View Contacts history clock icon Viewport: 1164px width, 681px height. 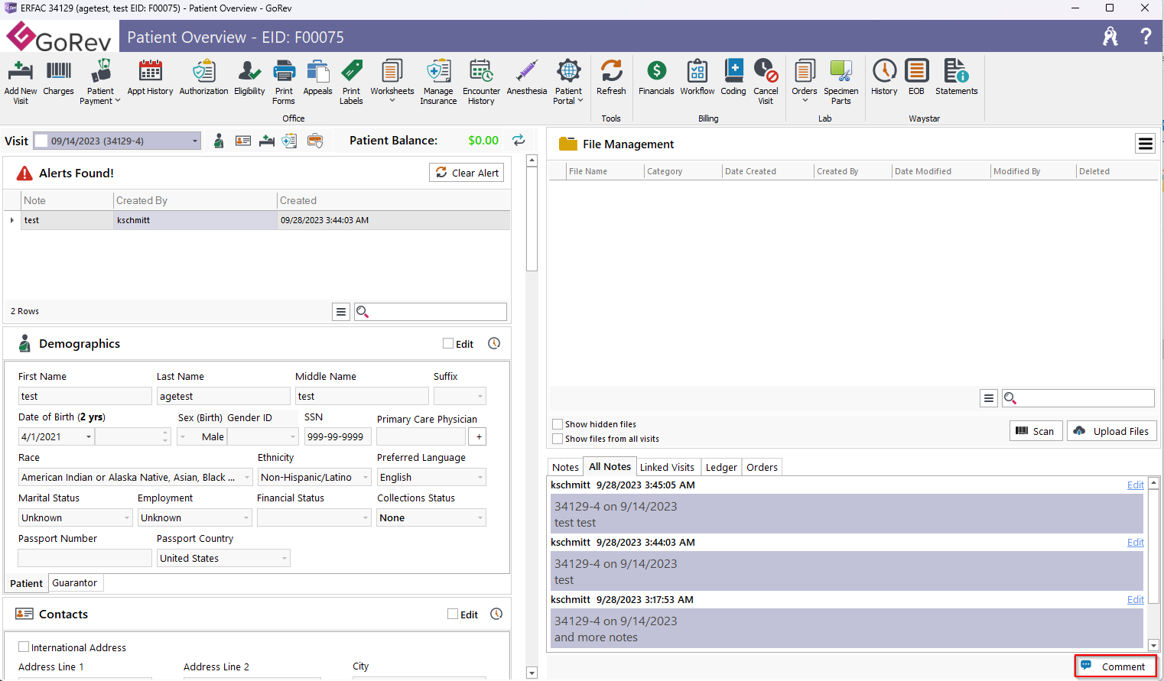(496, 614)
